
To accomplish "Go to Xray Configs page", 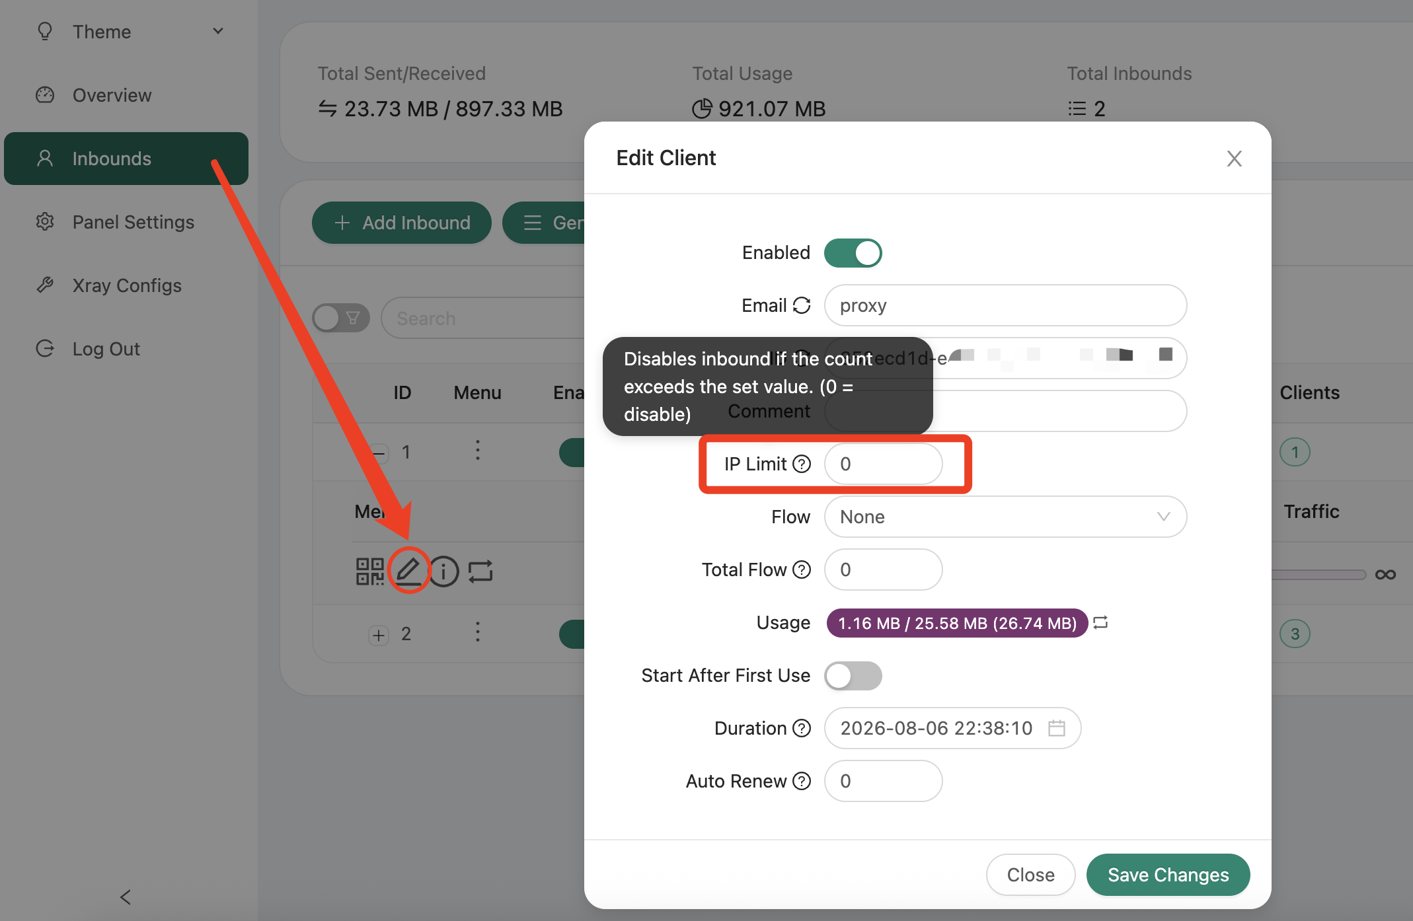I will 127,285.
